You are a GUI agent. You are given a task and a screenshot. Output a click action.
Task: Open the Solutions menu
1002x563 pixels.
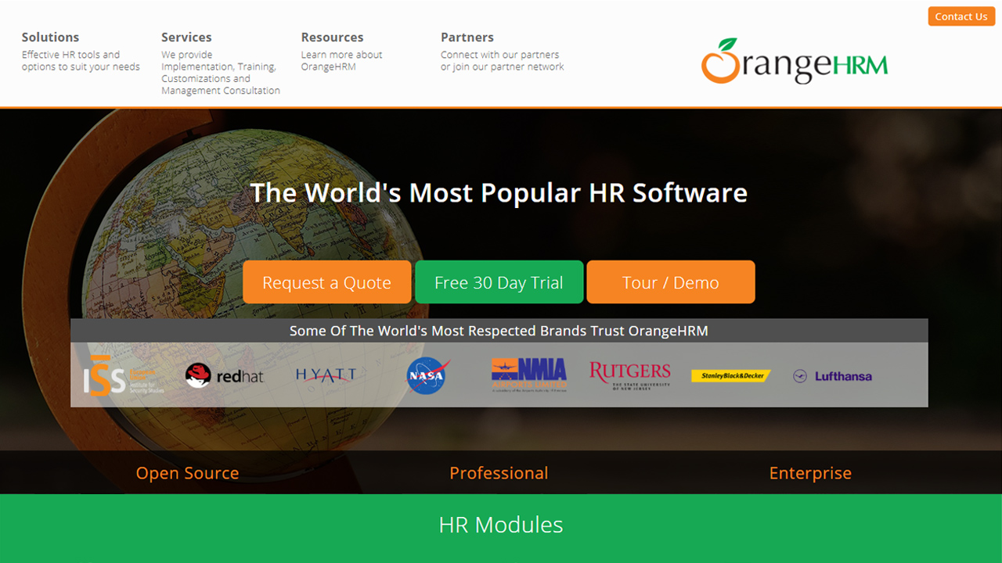click(x=50, y=37)
